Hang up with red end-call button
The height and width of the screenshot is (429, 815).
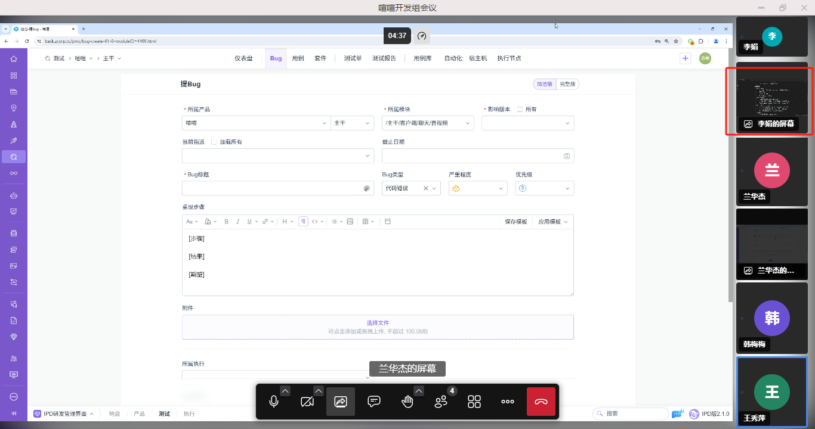pyautogui.click(x=541, y=402)
